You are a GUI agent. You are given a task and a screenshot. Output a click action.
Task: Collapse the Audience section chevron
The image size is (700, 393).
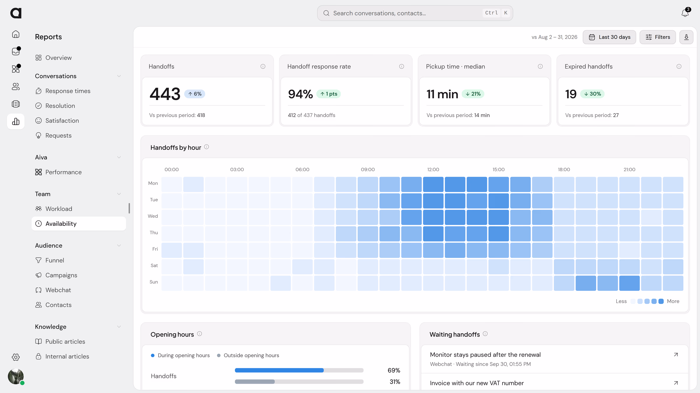pos(119,245)
